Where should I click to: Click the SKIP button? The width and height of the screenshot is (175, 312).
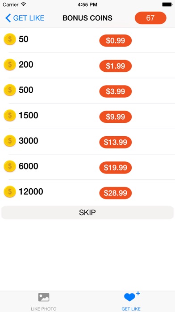[87, 212]
